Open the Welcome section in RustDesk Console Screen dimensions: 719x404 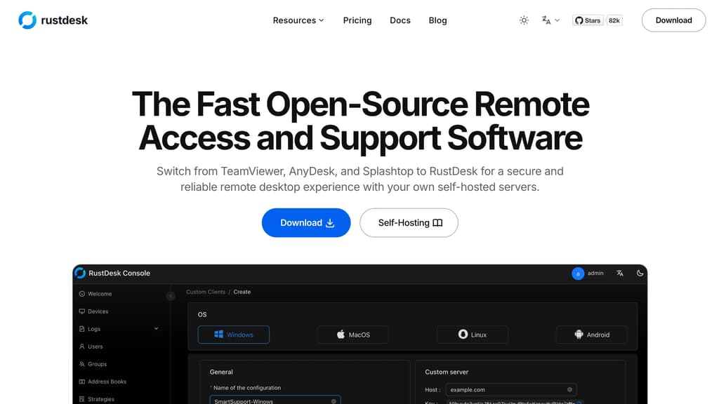(96, 293)
